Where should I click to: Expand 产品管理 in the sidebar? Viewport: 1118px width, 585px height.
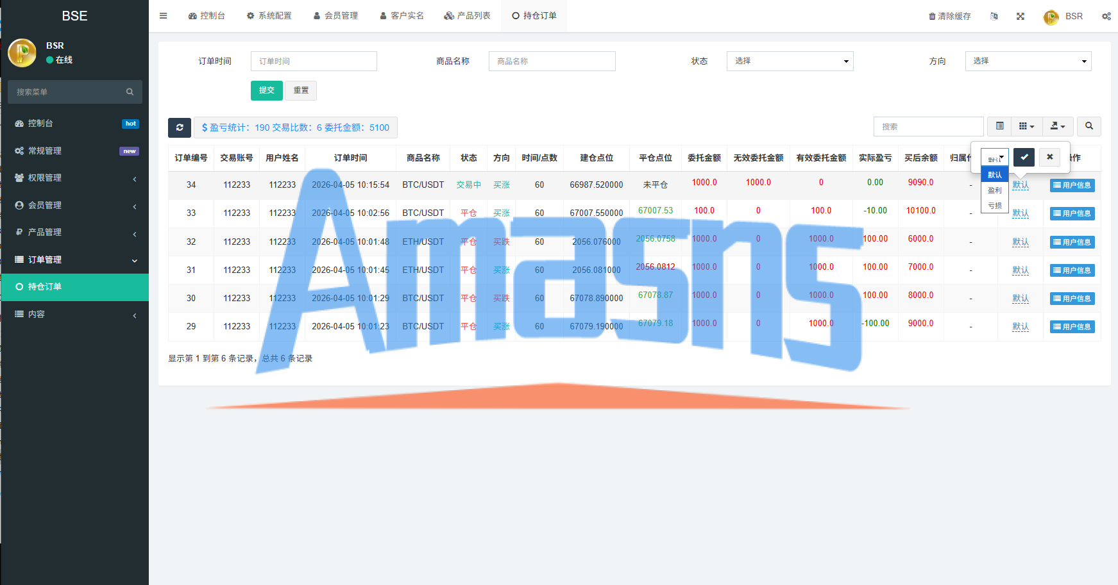75,233
